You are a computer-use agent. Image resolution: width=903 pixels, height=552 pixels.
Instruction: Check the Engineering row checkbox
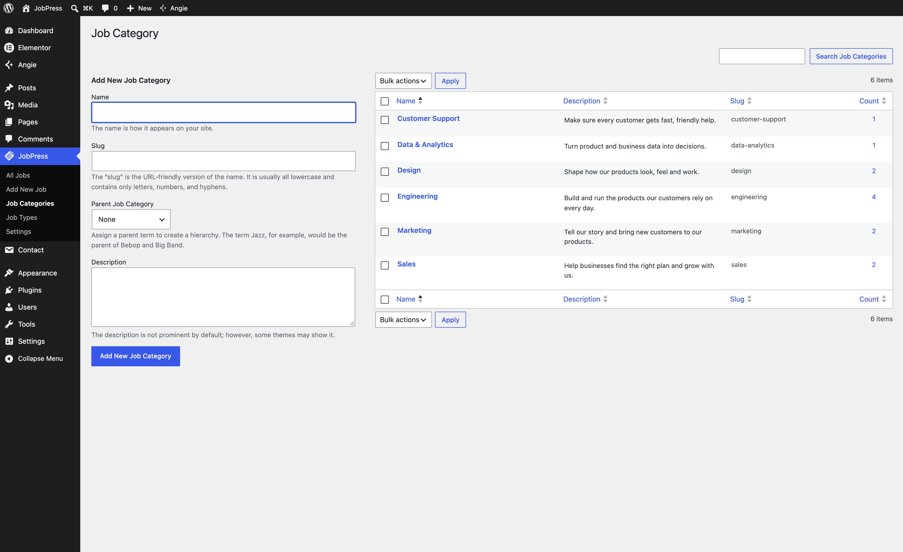(x=385, y=197)
